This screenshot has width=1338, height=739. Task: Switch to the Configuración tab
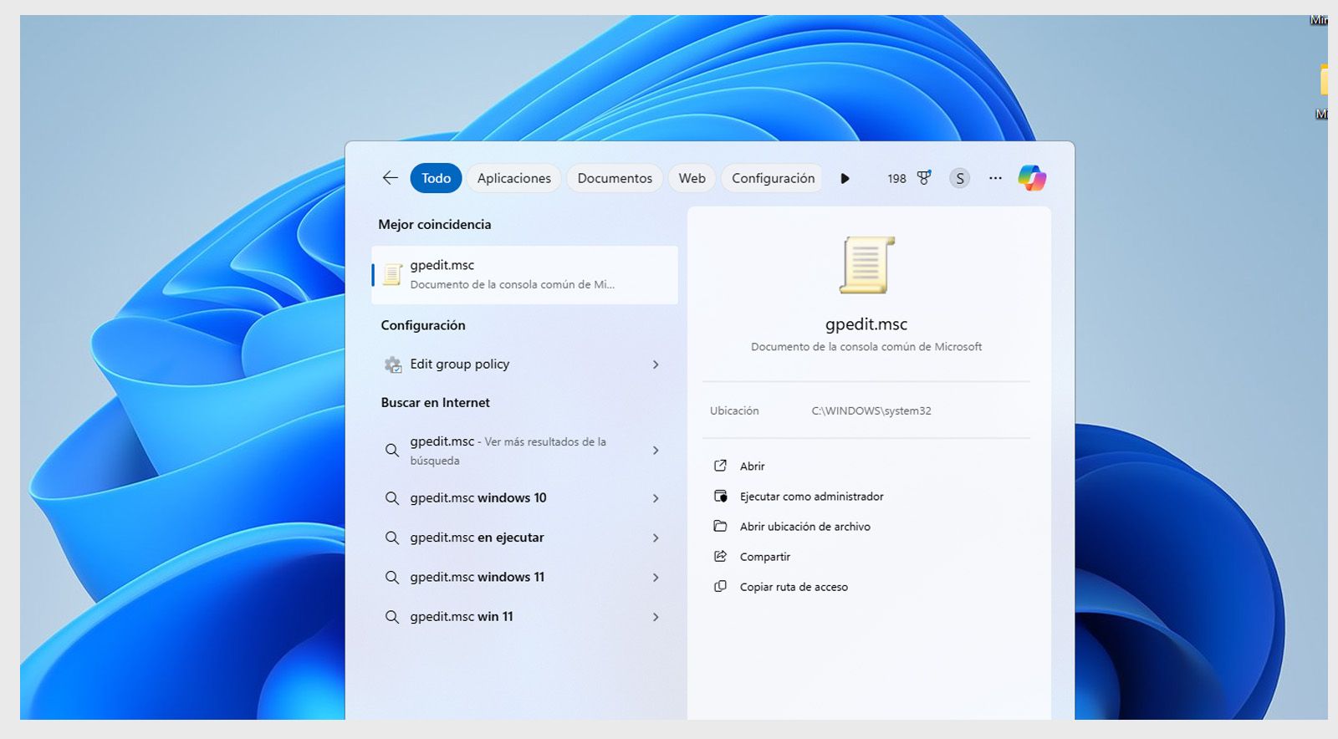pos(773,178)
